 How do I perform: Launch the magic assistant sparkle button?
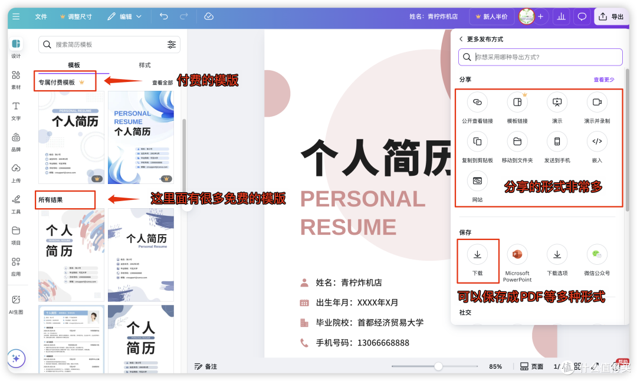pos(17,358)
